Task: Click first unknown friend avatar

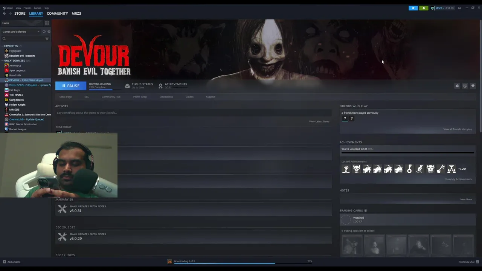Action: pos(345,119)
